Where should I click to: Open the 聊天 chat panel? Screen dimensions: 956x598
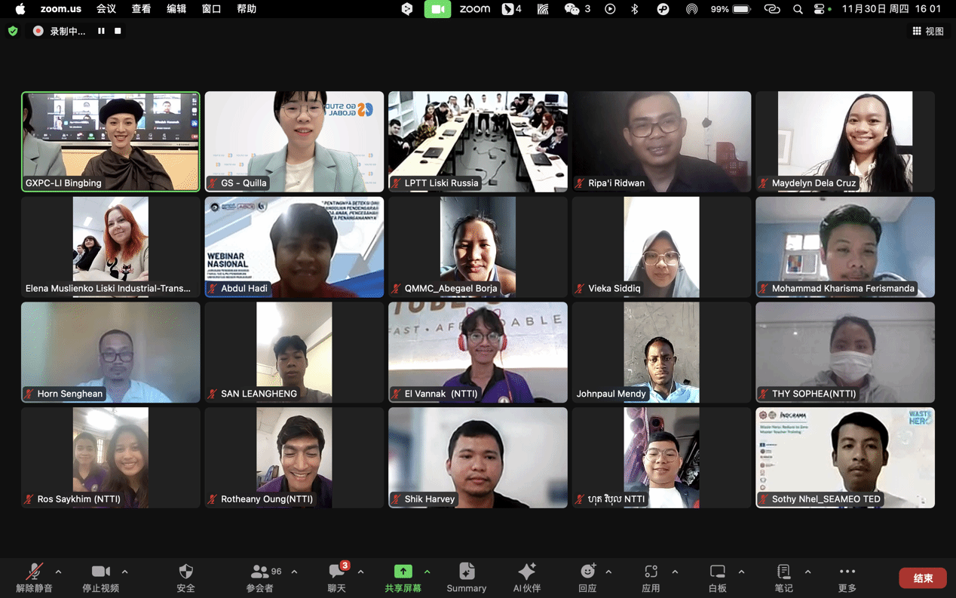(336, 577)
